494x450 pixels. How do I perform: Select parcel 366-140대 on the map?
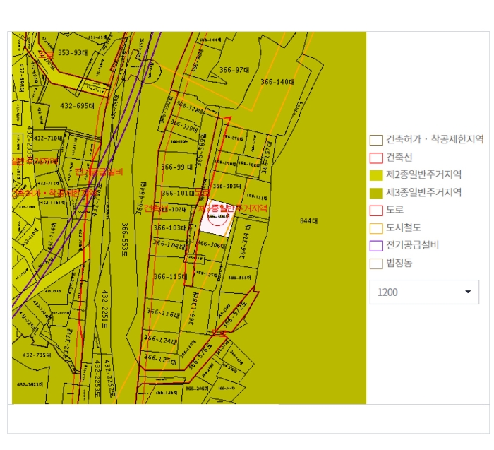tap(277, 82)
